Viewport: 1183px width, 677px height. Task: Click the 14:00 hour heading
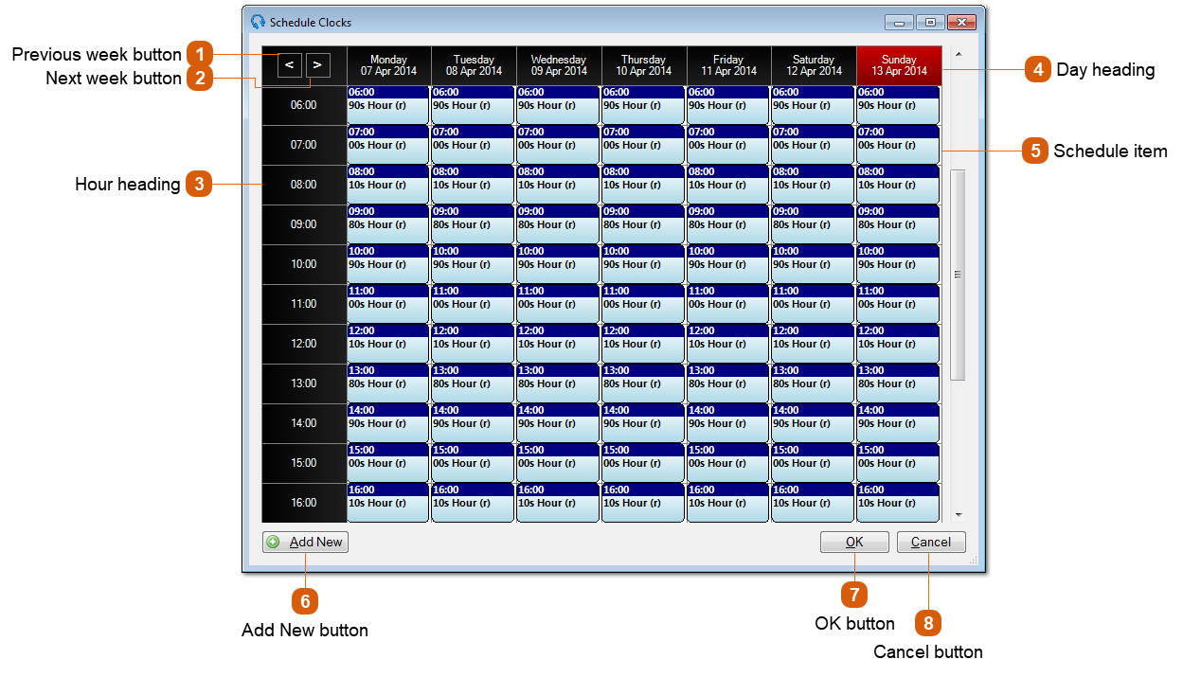(x=304, y=423)
